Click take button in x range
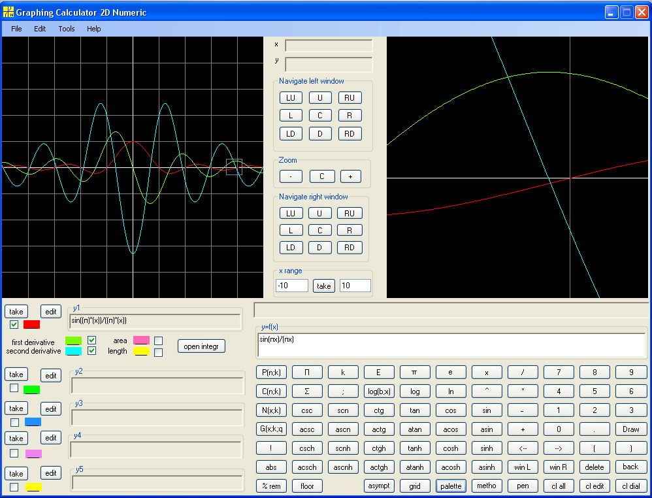Screen dimensions: 652x498 [x=323, y=286]
